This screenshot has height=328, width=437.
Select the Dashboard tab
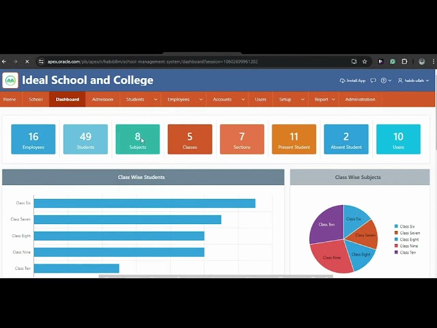67,99
